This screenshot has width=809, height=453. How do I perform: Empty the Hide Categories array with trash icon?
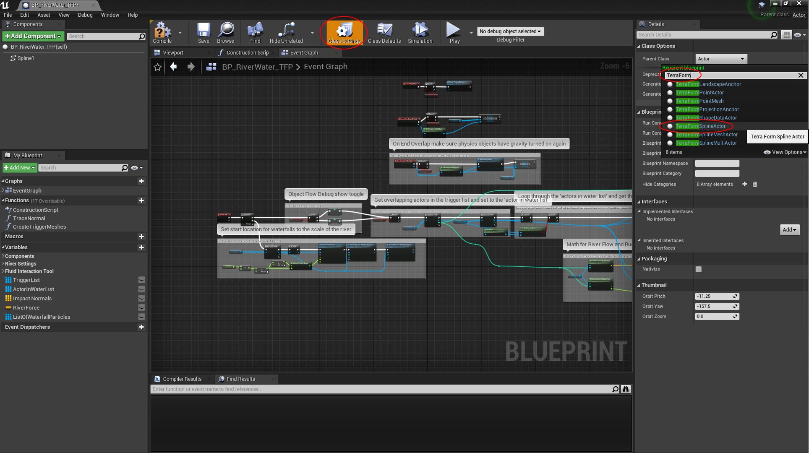click(x=755, y=184)
